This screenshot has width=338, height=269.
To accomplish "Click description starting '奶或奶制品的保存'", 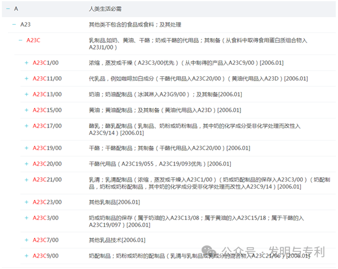I will pyautogui.click(x=196, y=221).
